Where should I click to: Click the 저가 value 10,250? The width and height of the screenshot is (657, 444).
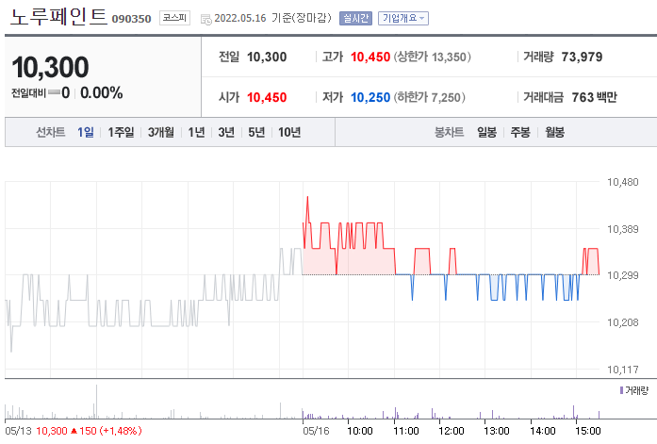[370, 98]
